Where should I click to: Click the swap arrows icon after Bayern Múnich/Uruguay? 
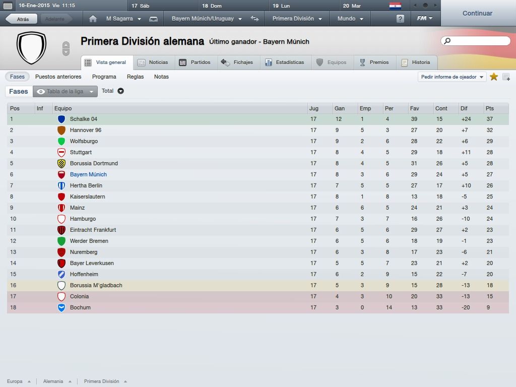click(x=254, y=19)
